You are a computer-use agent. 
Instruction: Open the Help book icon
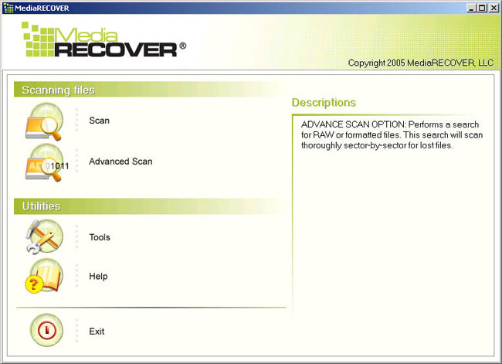point(44,276)
